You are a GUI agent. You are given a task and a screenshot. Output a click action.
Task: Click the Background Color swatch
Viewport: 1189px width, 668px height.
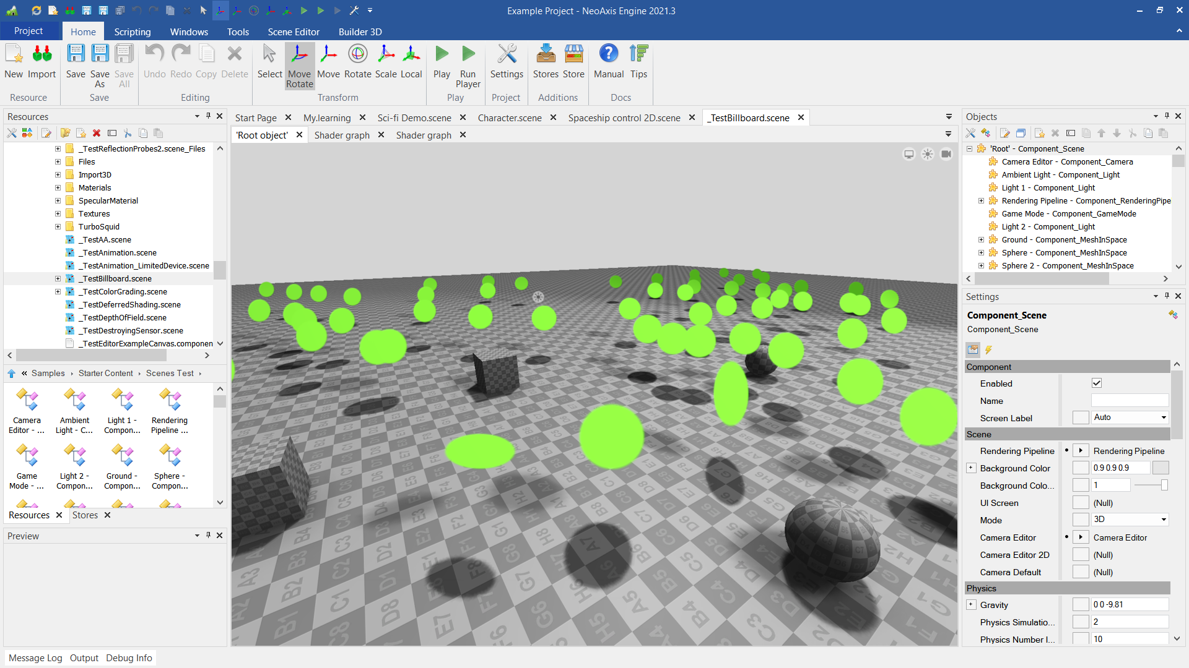1161,468
